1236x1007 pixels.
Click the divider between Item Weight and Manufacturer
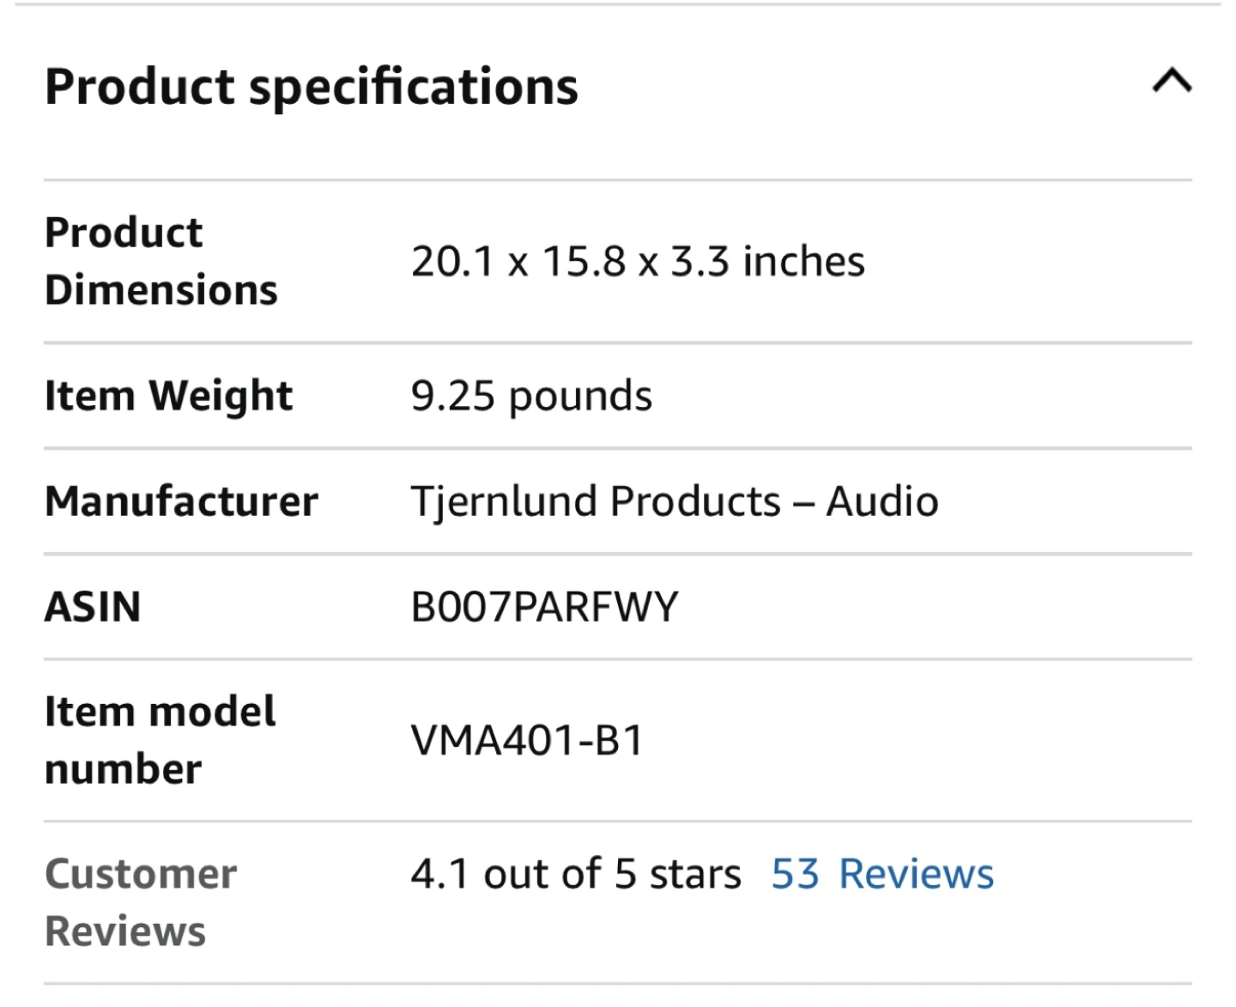pyautogui.click(x=618, y=448)
